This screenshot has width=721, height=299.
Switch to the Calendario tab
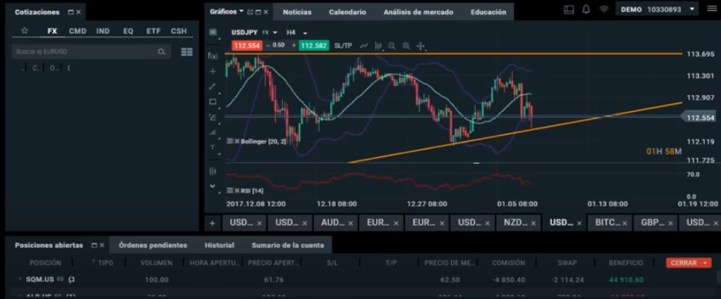click(x=347, y=12)
